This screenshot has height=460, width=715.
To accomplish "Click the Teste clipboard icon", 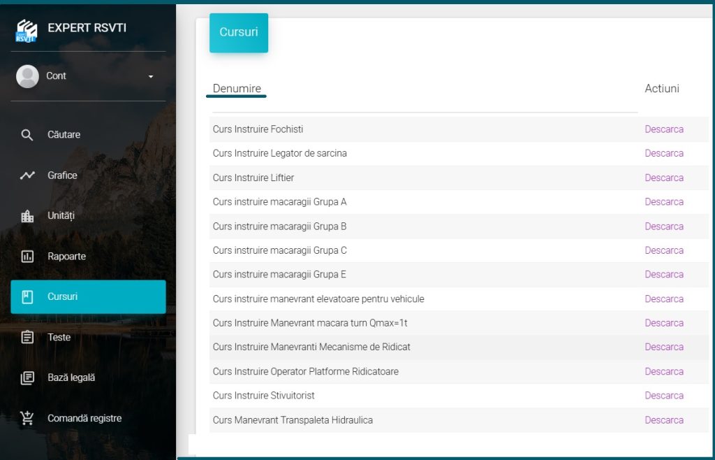I will click(x=27, y=338).
